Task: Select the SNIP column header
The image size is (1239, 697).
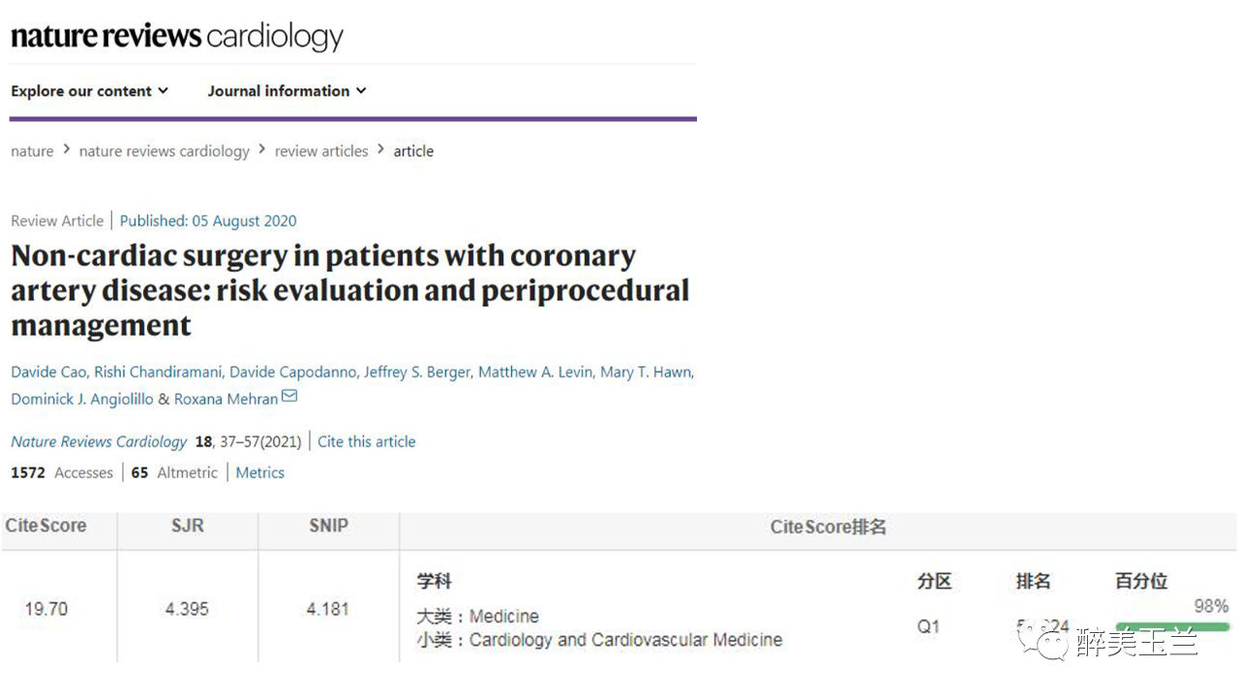Action: click(x=328, y=526)
